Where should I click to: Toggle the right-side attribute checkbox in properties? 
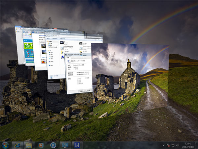pos(85,78)
